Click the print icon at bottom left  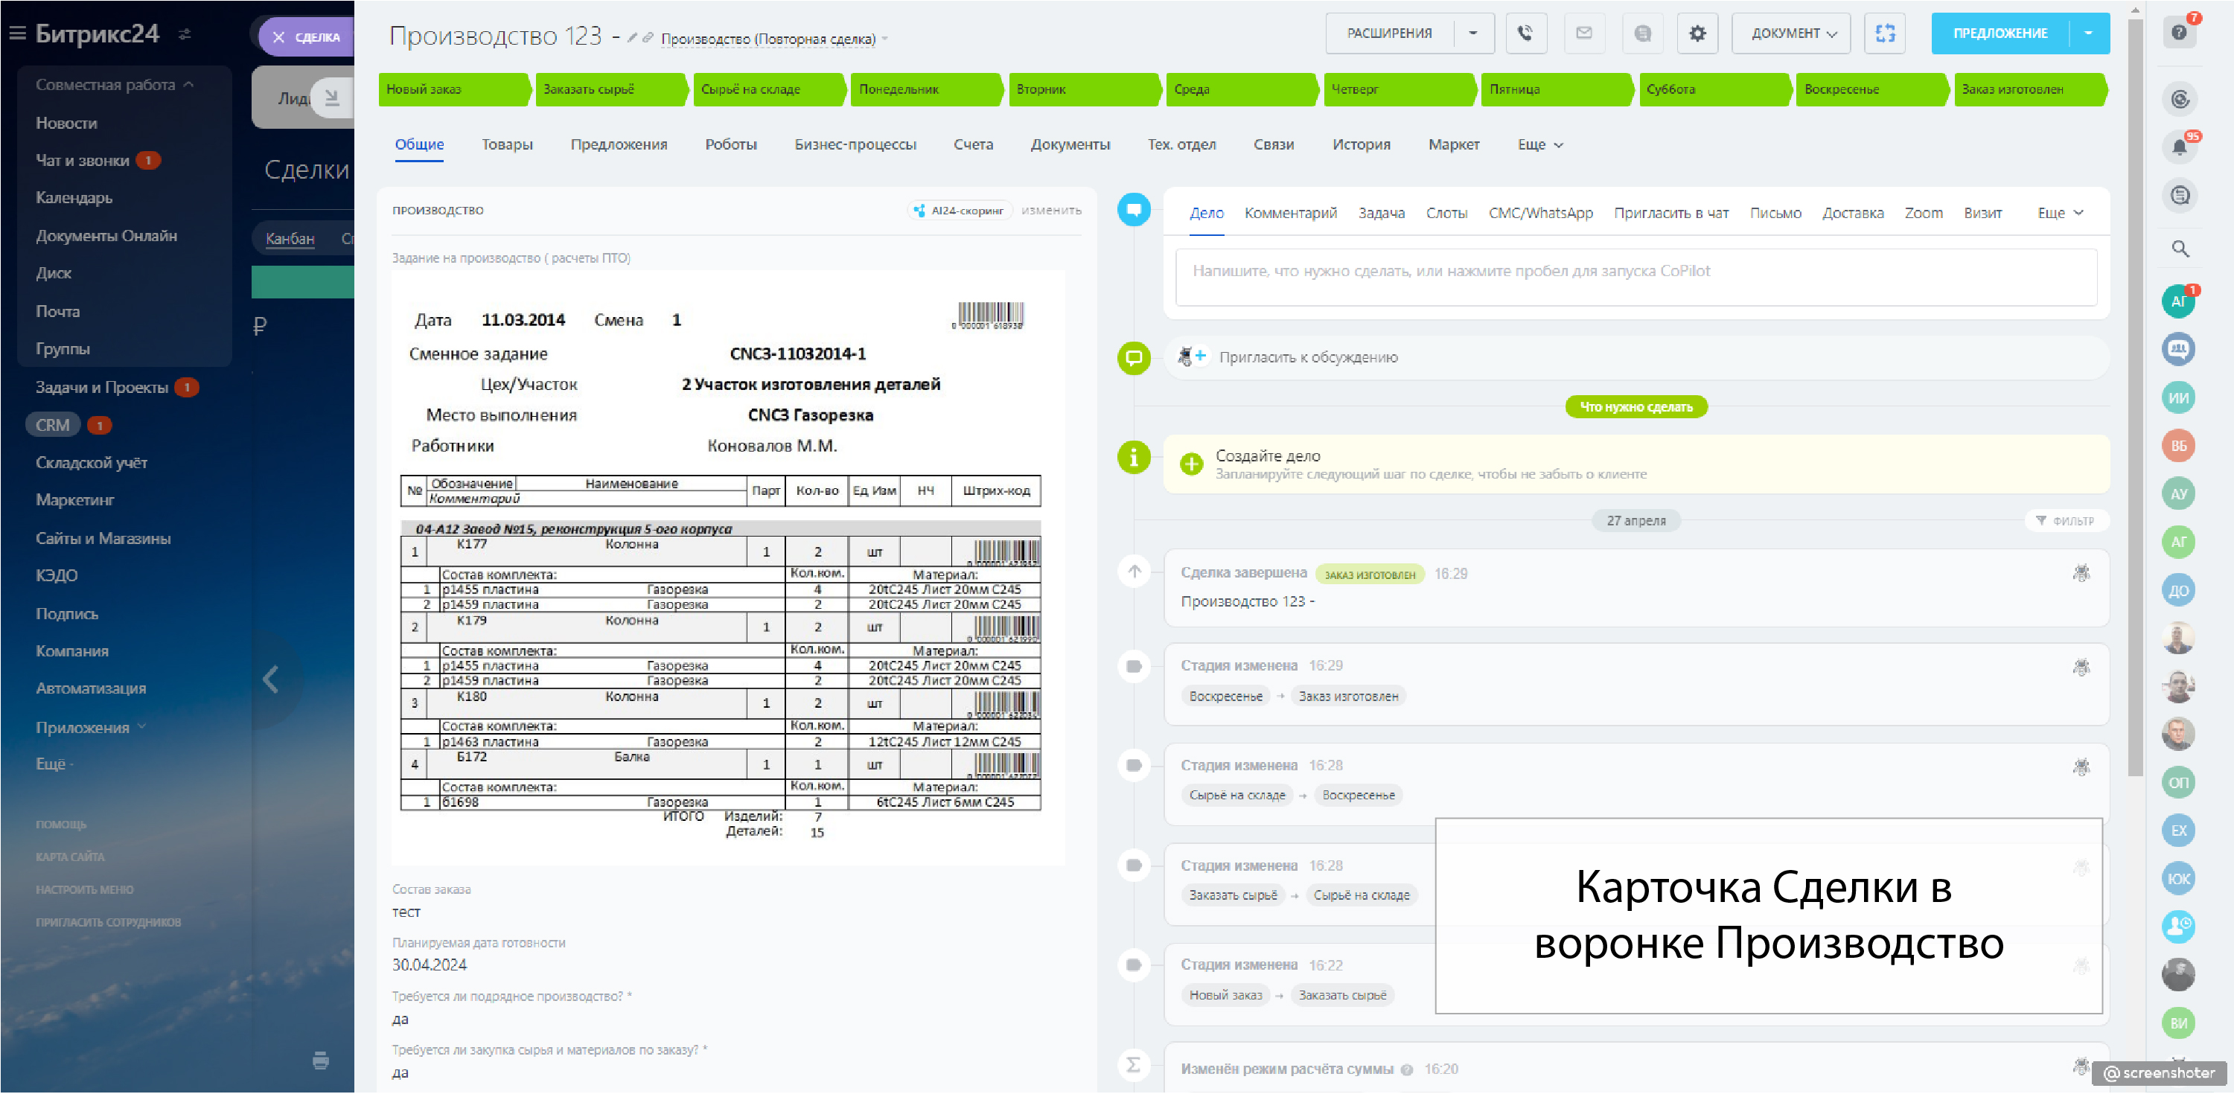(320, 1061)
